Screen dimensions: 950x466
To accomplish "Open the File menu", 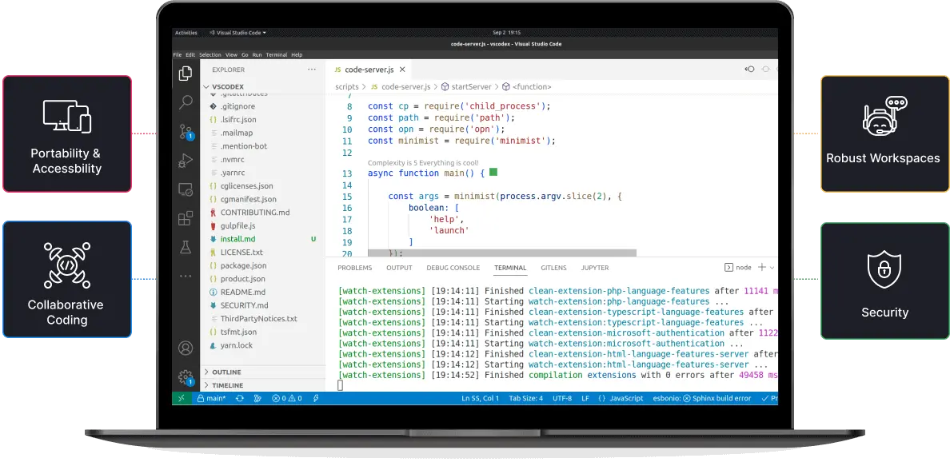I will click(178, 54).
